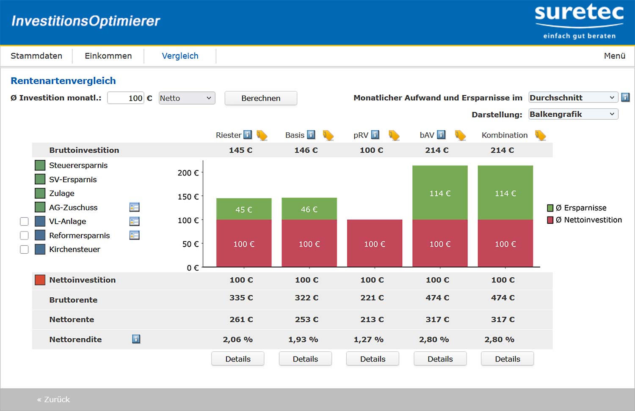Open the Balkengrafik display dropdown

click(573, 114)
